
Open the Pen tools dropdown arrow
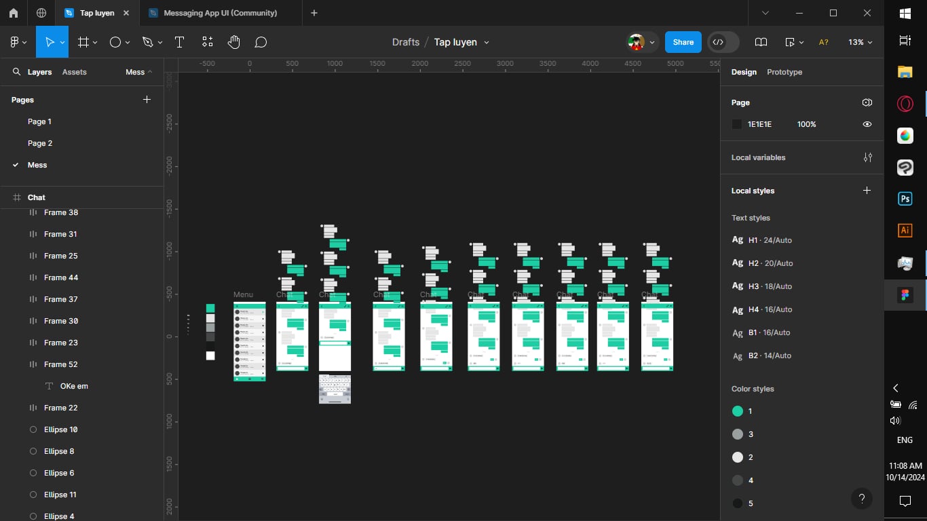(160, 42)
